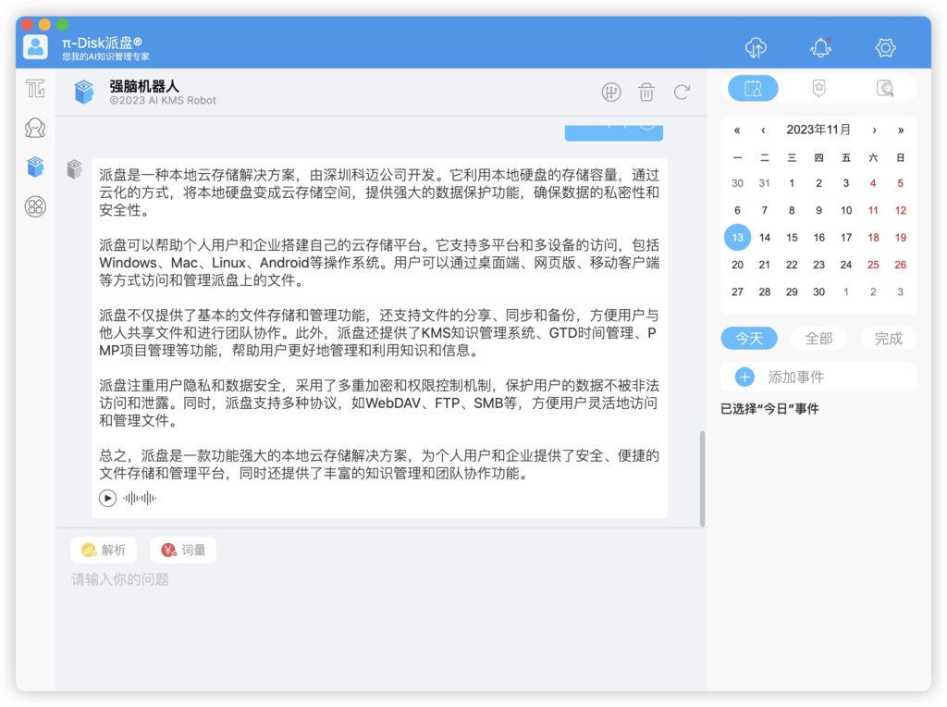Click the audio waveform under the reply
This screenshot has height=707, width=947.
coord(140,498)
